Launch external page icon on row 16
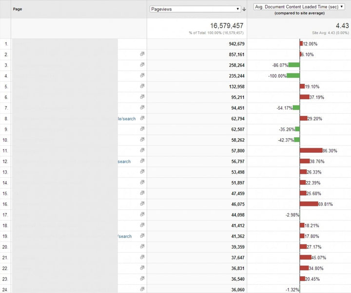Image resolution: width=351 pixels, height=293 pixels. (x=142, y=204)
